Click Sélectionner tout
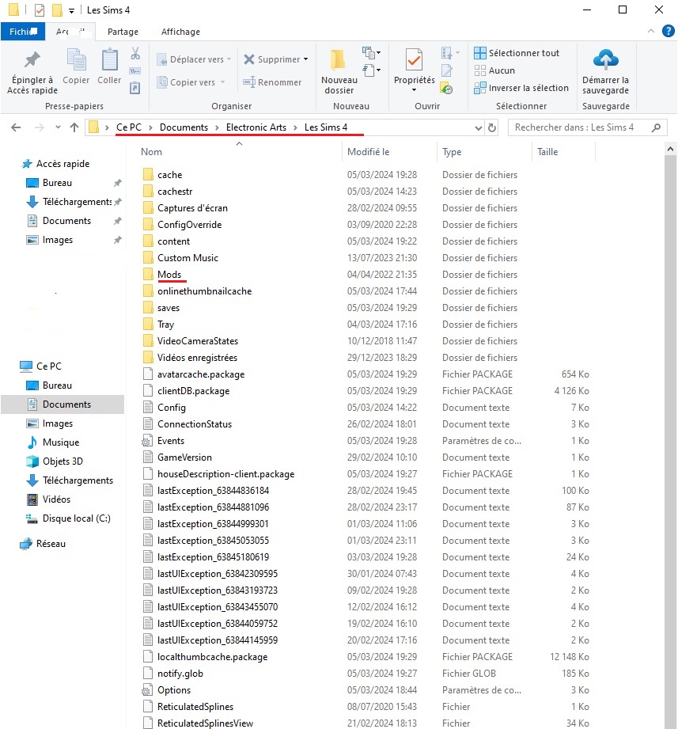The image size is (678, 729). point(517,53)
